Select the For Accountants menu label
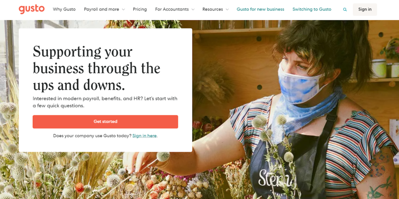Image resolution: width=399 pixels, height=199 pixels. point(172,9)
